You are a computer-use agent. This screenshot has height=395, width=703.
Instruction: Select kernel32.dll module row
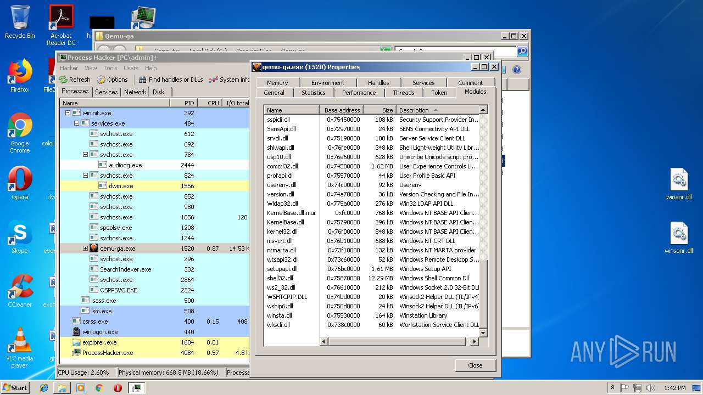(372, 232)
